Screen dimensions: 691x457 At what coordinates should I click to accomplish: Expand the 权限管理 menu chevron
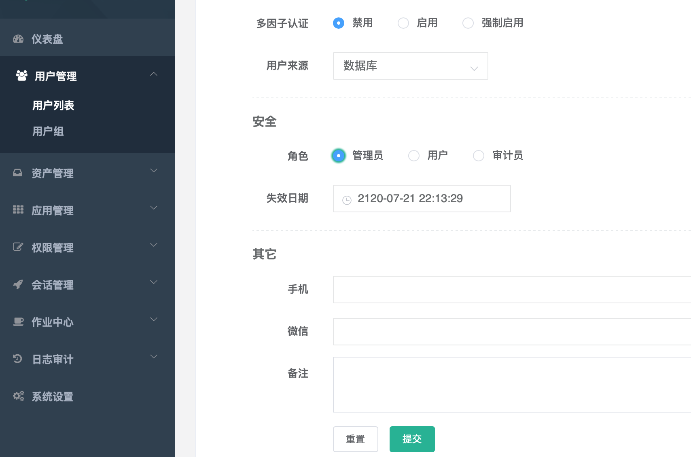[x=154, y=245]
